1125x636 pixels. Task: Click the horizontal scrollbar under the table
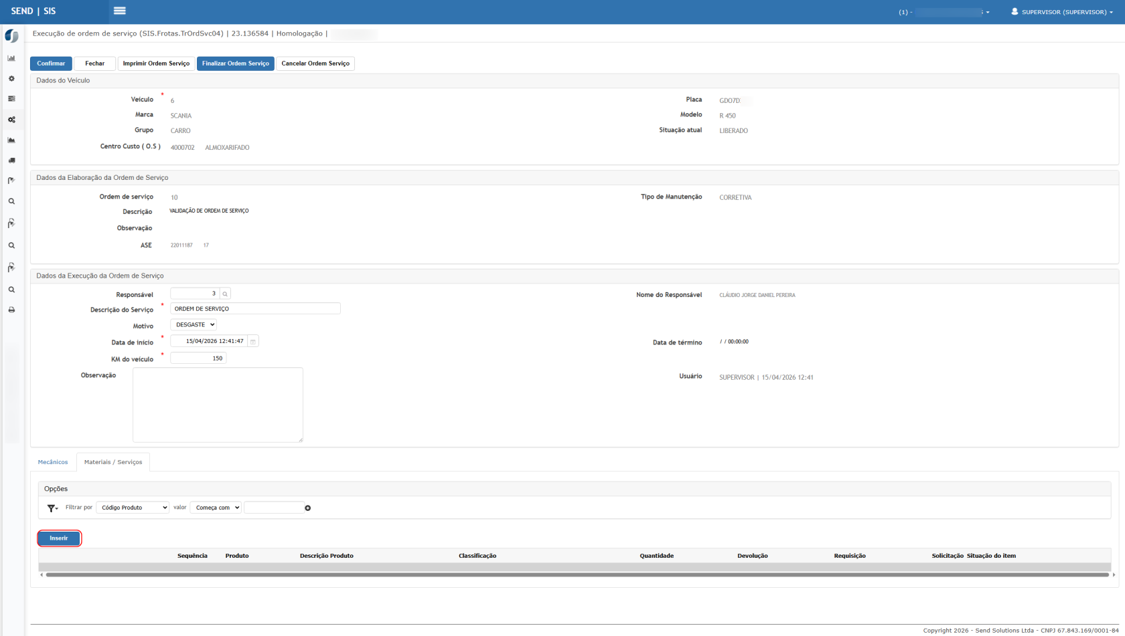(x=576, y=574)
